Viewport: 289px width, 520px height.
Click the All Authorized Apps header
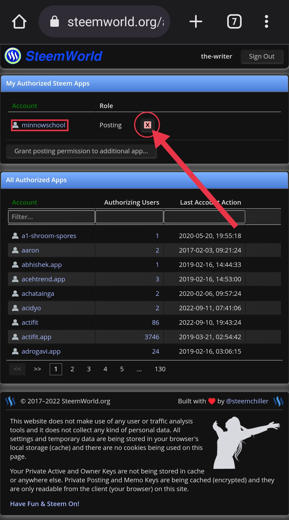[144, 180]
